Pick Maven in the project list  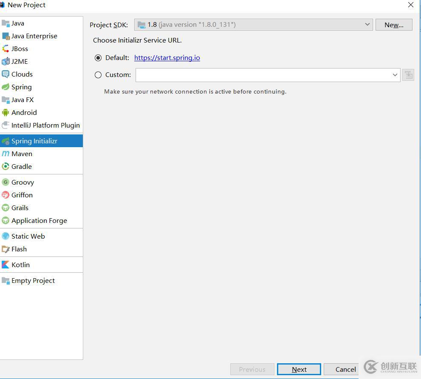click(x=22, y=154)
